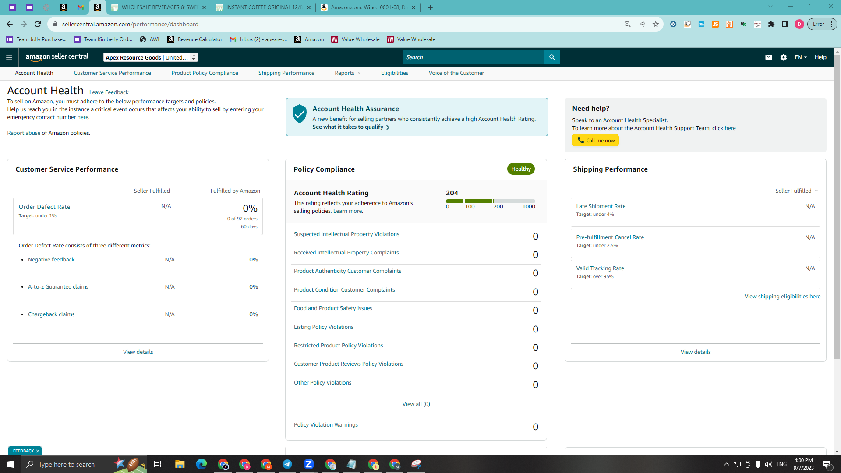841x473 pixels.
Task: Open the Seller Central hamburger menu
Action: click(x=9, y=57)
